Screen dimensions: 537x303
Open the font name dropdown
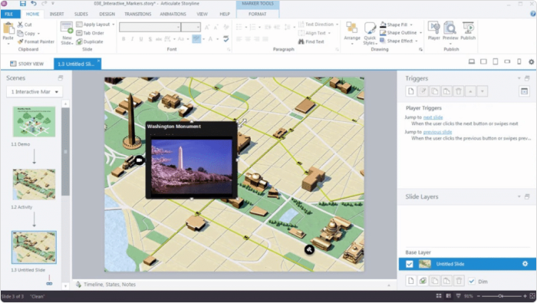[178, 27]
